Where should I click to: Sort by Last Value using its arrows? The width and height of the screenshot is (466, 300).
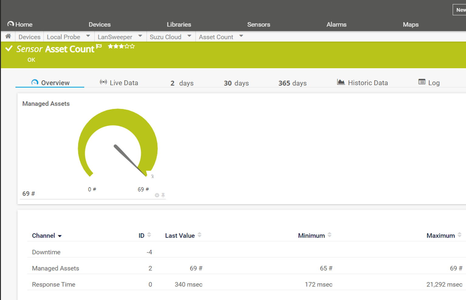pos(199,235)
